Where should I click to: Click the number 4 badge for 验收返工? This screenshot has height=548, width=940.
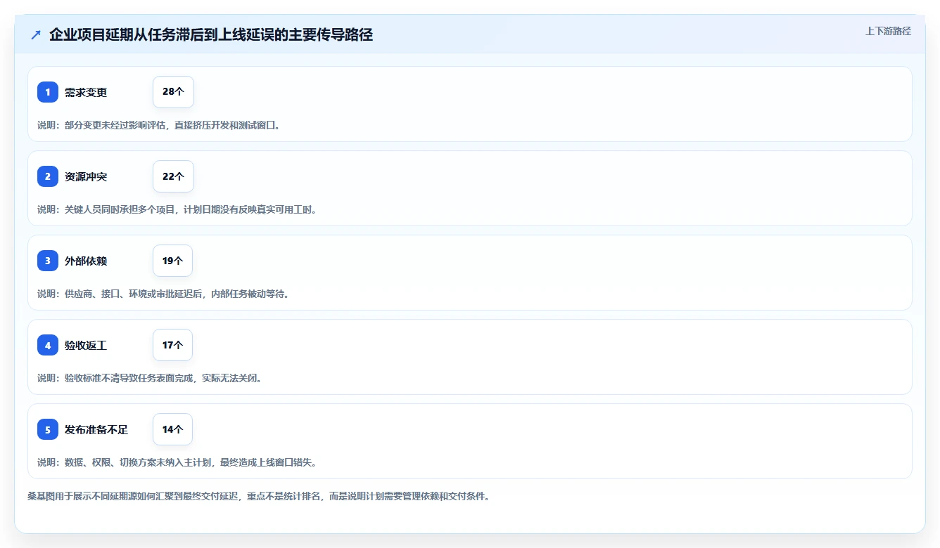click(48, 345)
